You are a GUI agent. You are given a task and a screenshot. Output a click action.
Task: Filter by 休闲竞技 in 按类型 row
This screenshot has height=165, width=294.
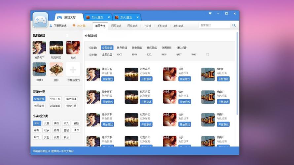pos(167,48)
